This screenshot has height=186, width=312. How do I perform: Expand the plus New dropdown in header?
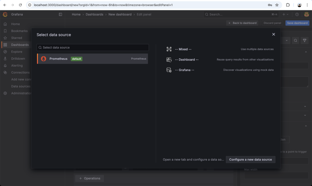[x=285, y=14]
